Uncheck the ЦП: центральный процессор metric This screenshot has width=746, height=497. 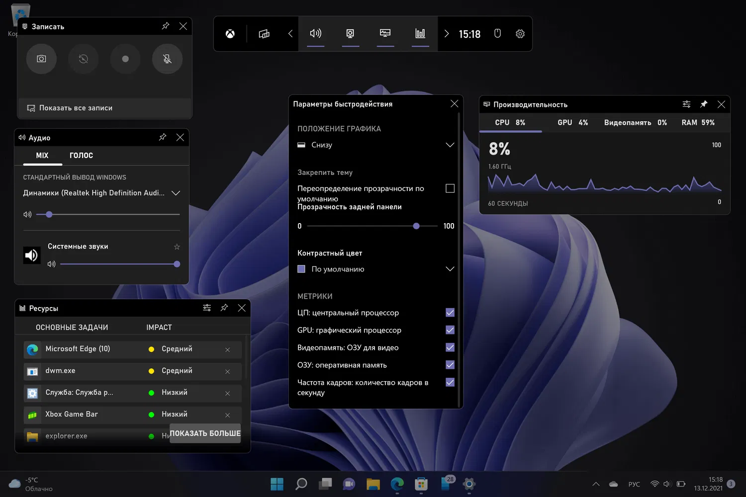click(x=450, y=313)
